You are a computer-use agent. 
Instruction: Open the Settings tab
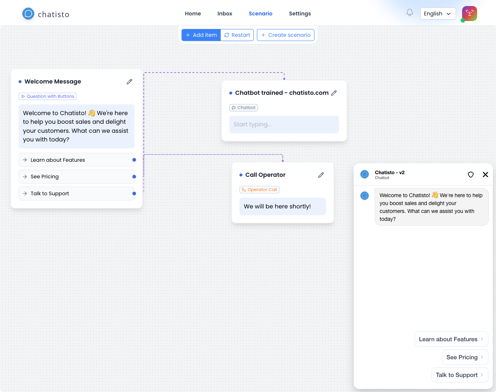(x=300, y=14)
